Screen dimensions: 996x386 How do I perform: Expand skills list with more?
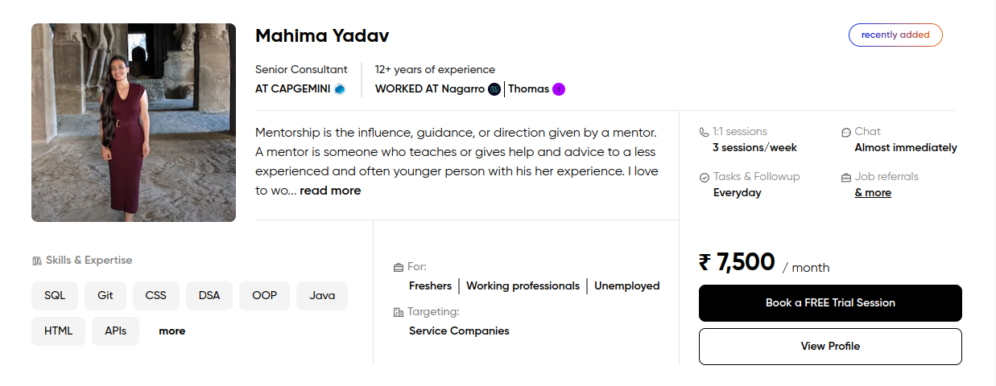point(172,331)
